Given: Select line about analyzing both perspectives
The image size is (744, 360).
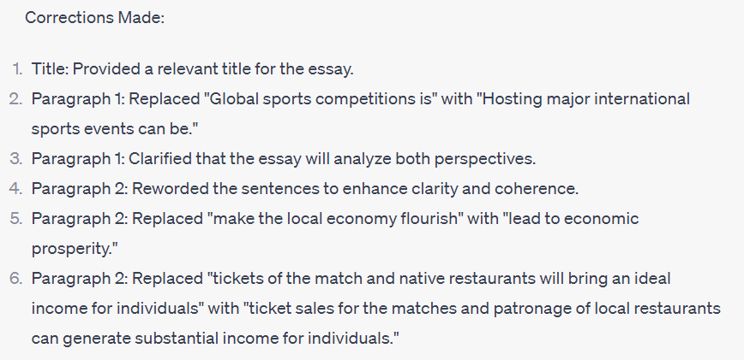Looking at the screenshot, I should click(284, 159).
